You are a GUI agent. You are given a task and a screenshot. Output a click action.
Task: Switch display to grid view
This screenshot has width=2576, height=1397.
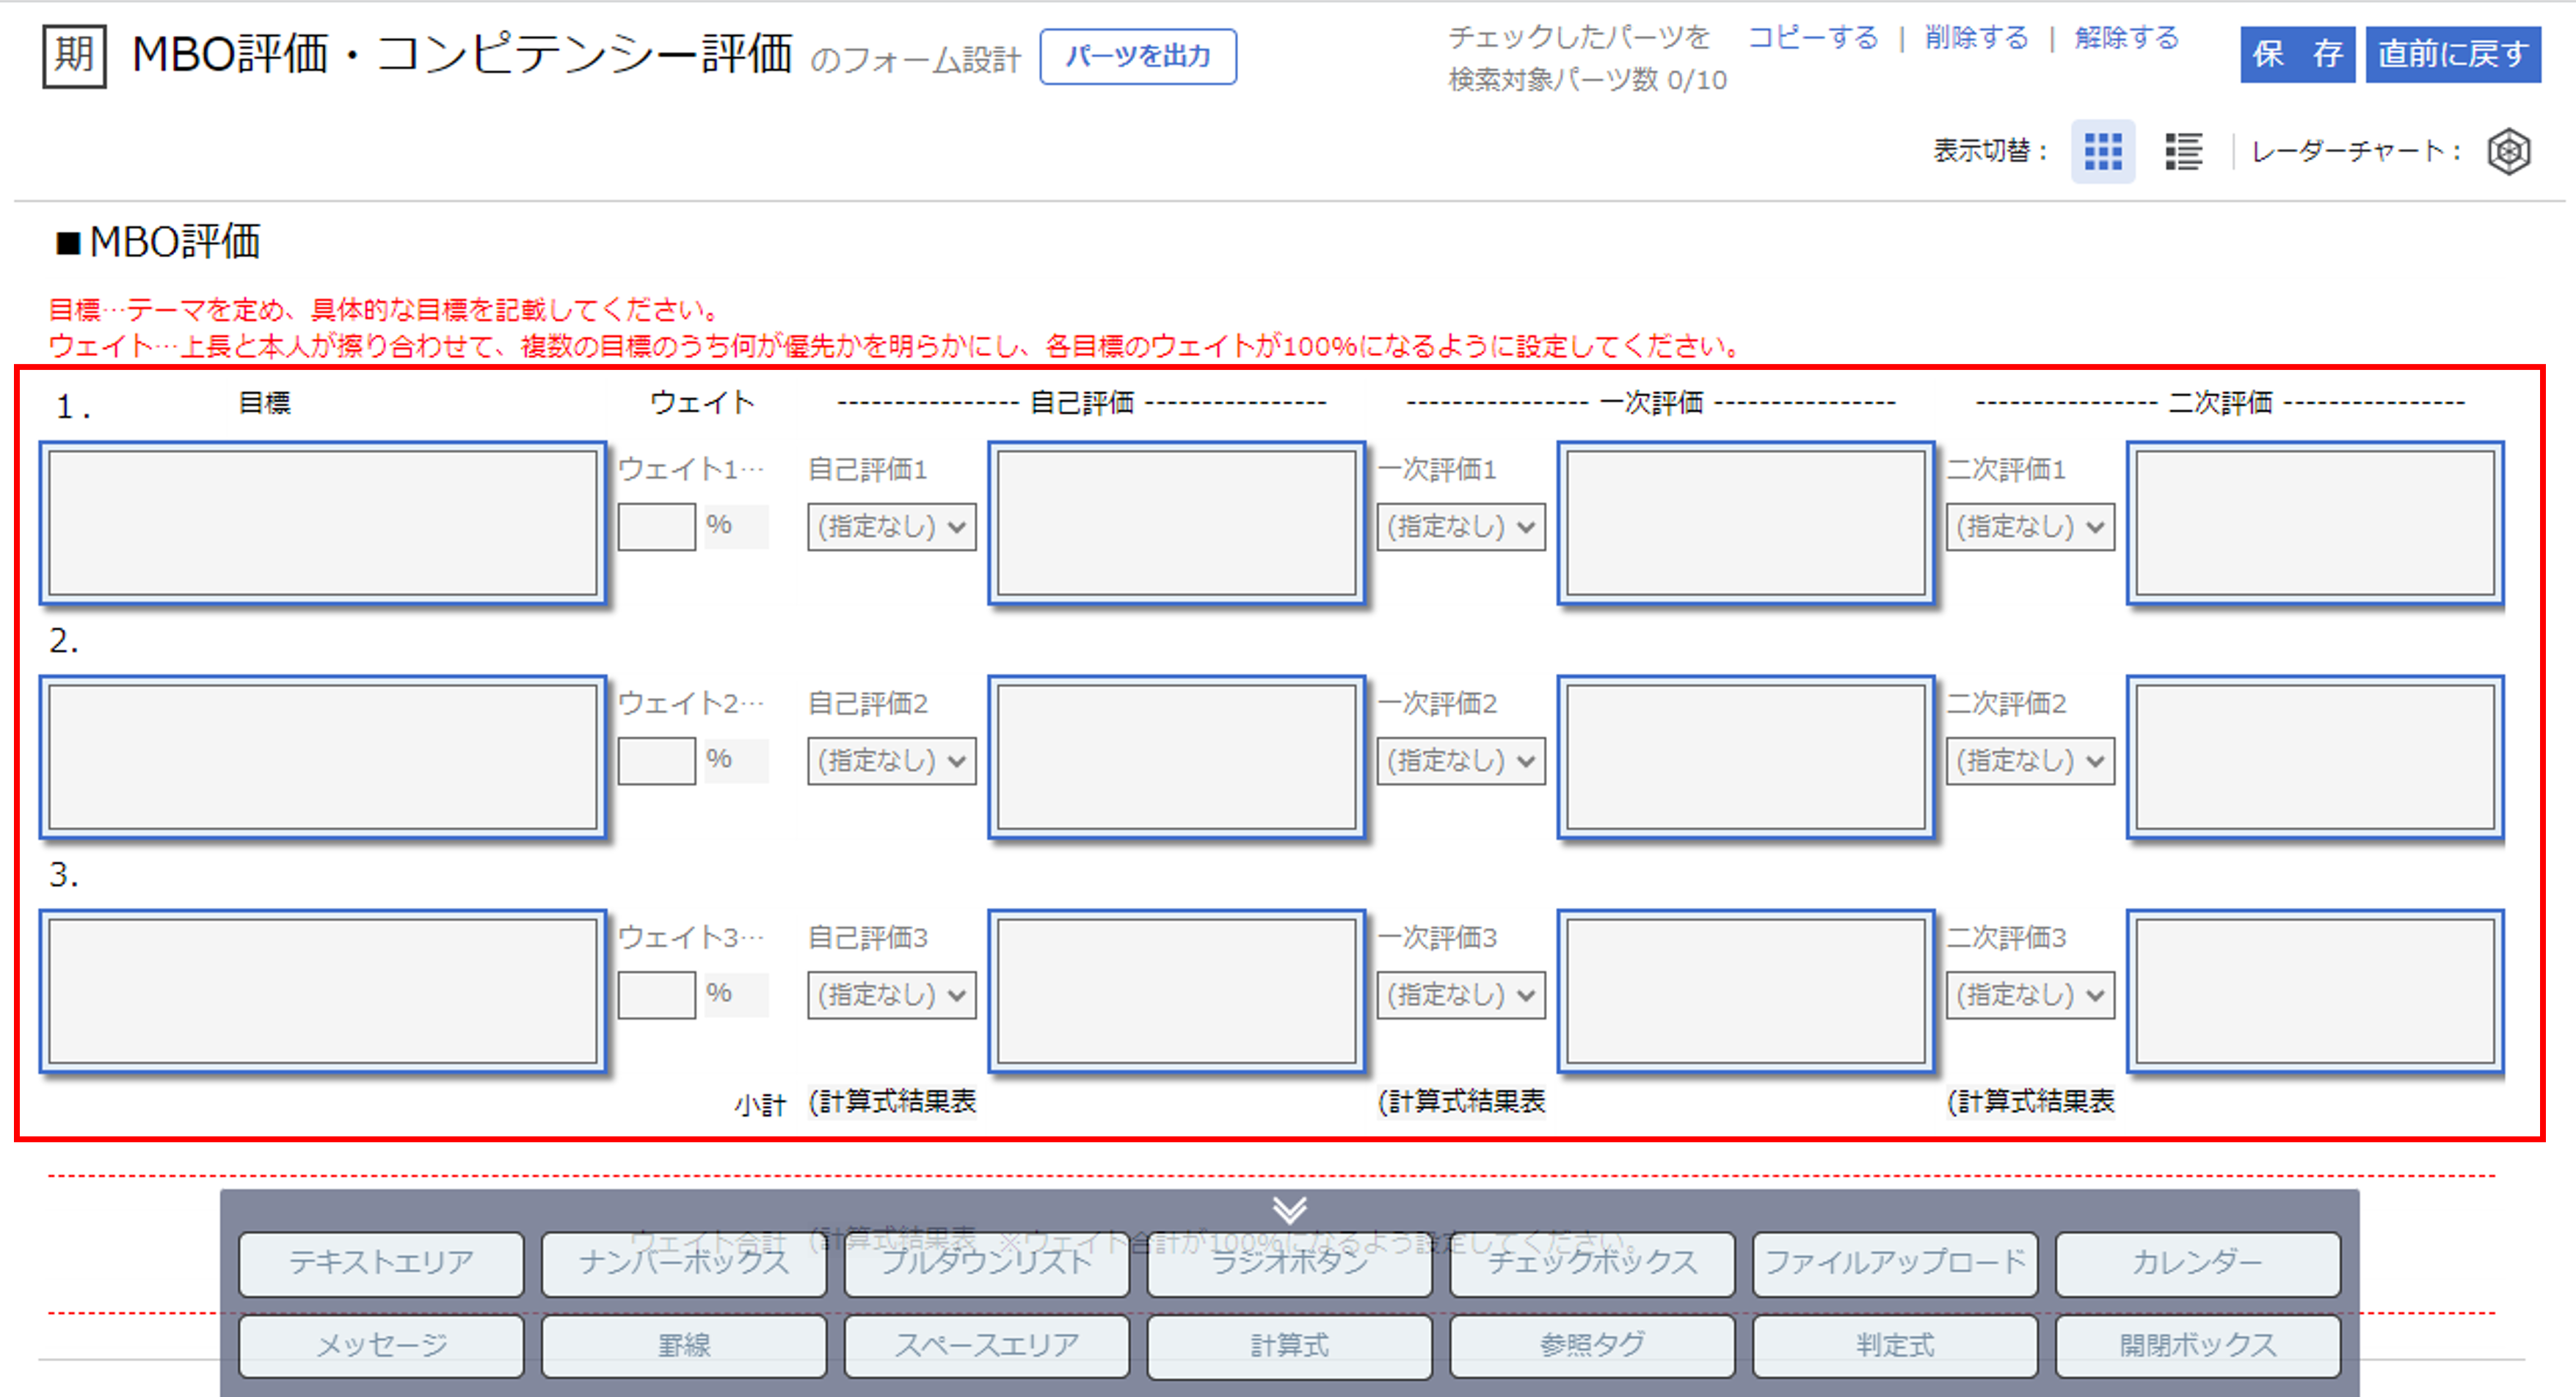[2103, 151]
